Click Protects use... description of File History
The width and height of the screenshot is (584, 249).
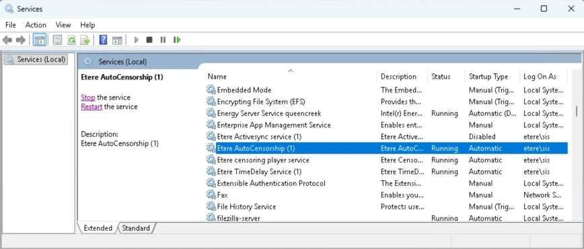click(x=402, y=207)
